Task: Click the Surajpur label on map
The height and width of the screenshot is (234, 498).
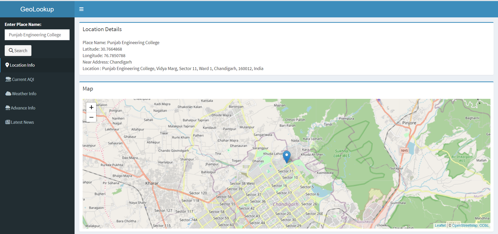Action: 397,168
